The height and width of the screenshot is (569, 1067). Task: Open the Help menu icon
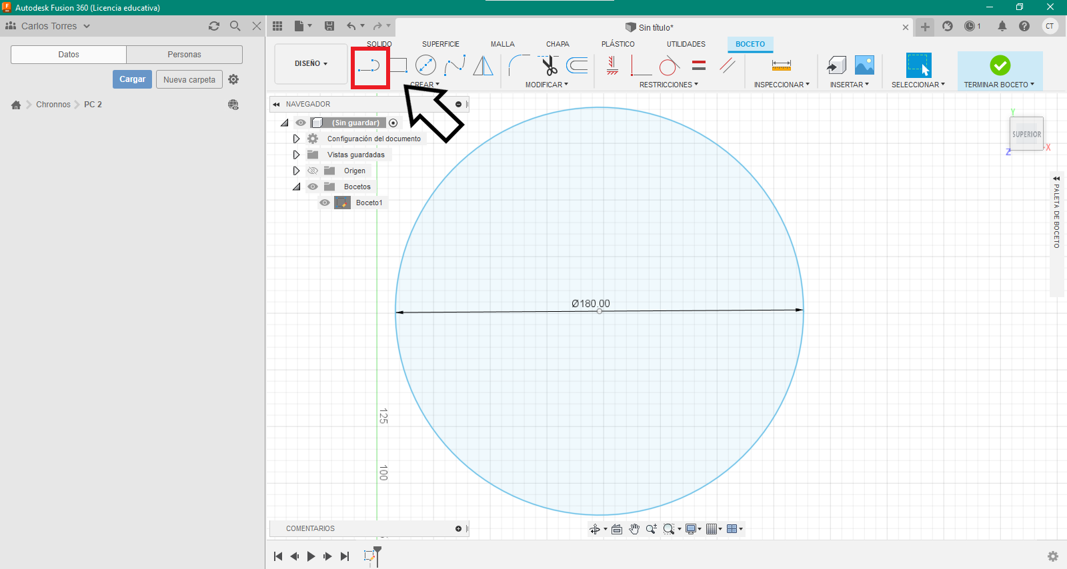(x=1024, y=26)
